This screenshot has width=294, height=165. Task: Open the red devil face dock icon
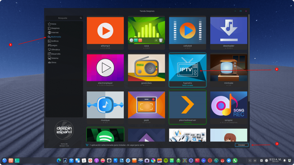(x=223, y=160)
